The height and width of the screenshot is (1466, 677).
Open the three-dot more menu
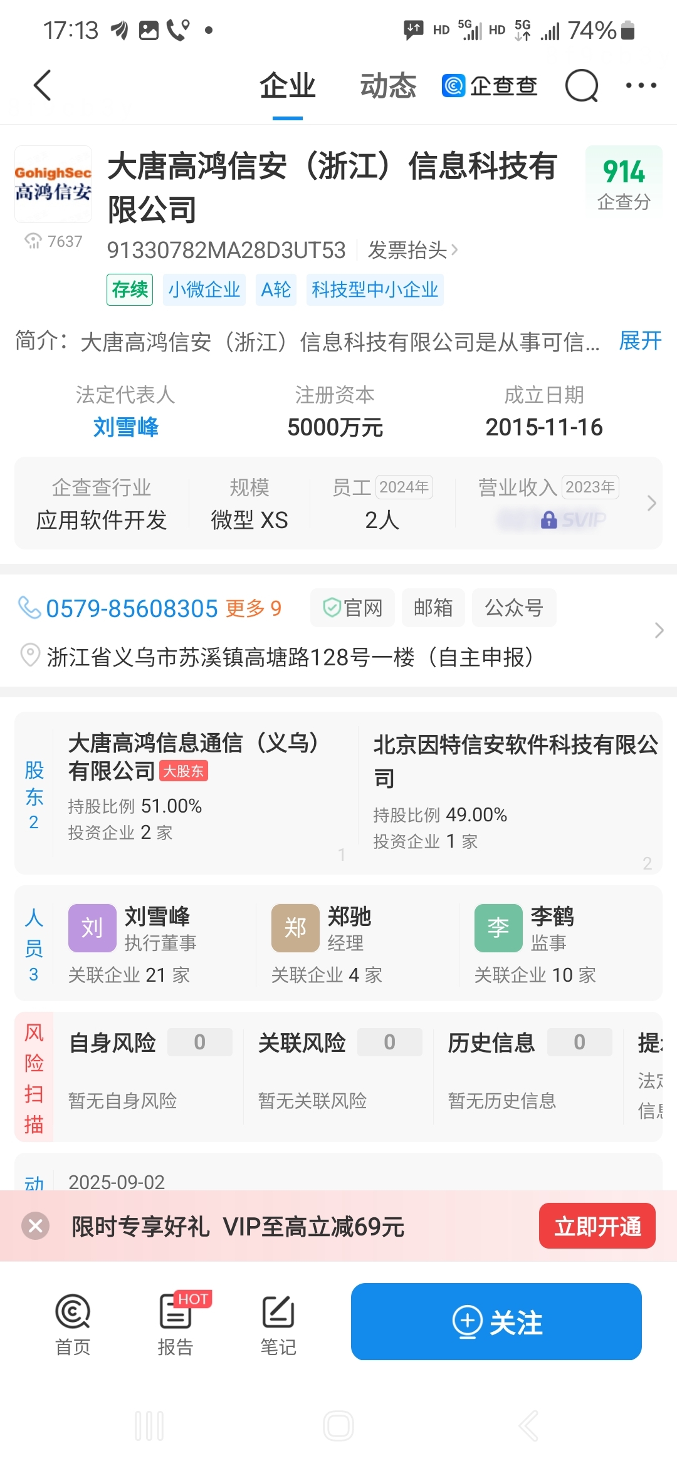point(641,85)
